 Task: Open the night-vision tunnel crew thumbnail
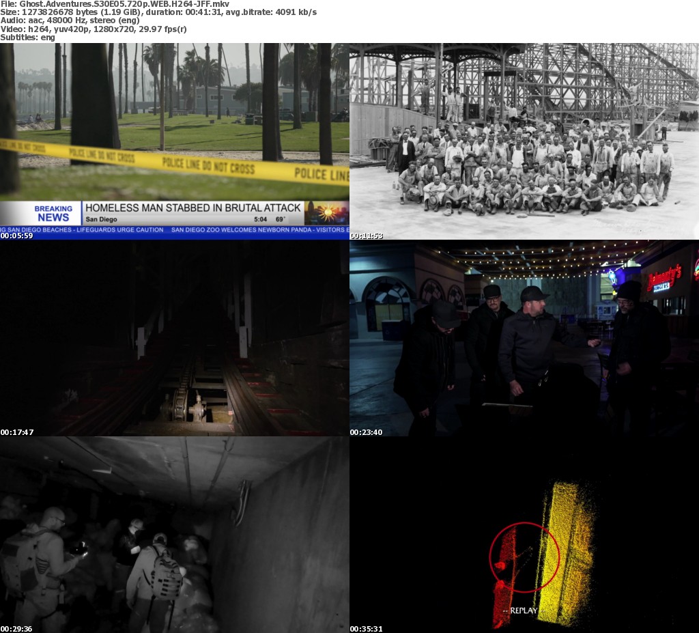tap(174, 535)
